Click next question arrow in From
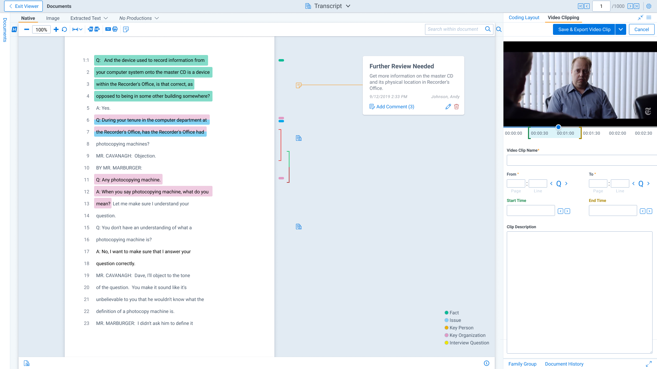 pos(566,183)
